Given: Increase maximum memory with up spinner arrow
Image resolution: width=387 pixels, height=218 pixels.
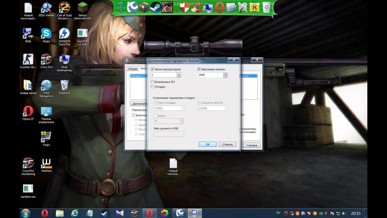Looking at the screenshot, I should [225, 74].
